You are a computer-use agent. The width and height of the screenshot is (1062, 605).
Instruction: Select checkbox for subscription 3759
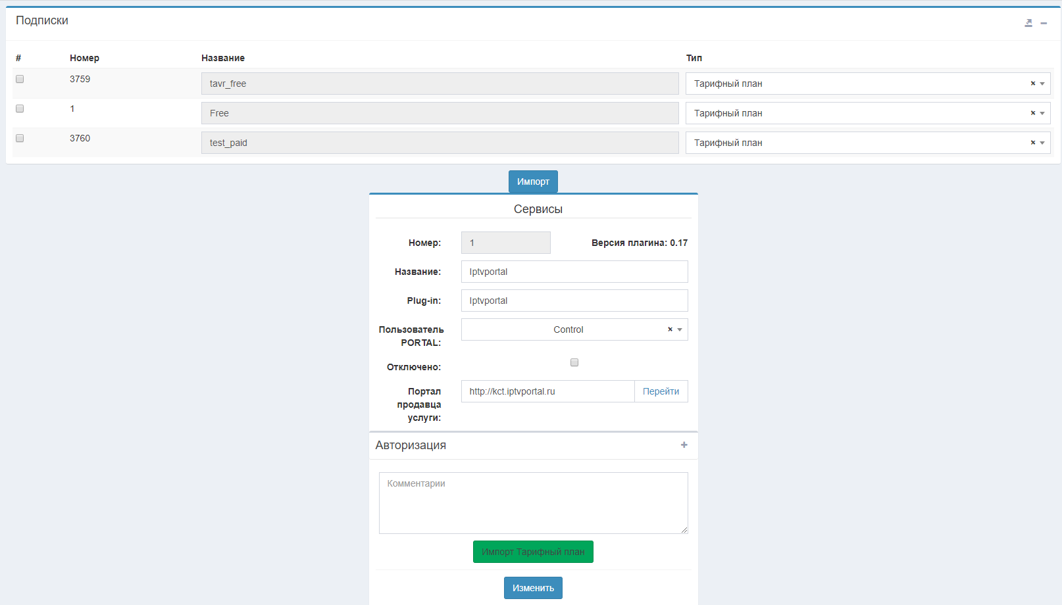(20, 79)
